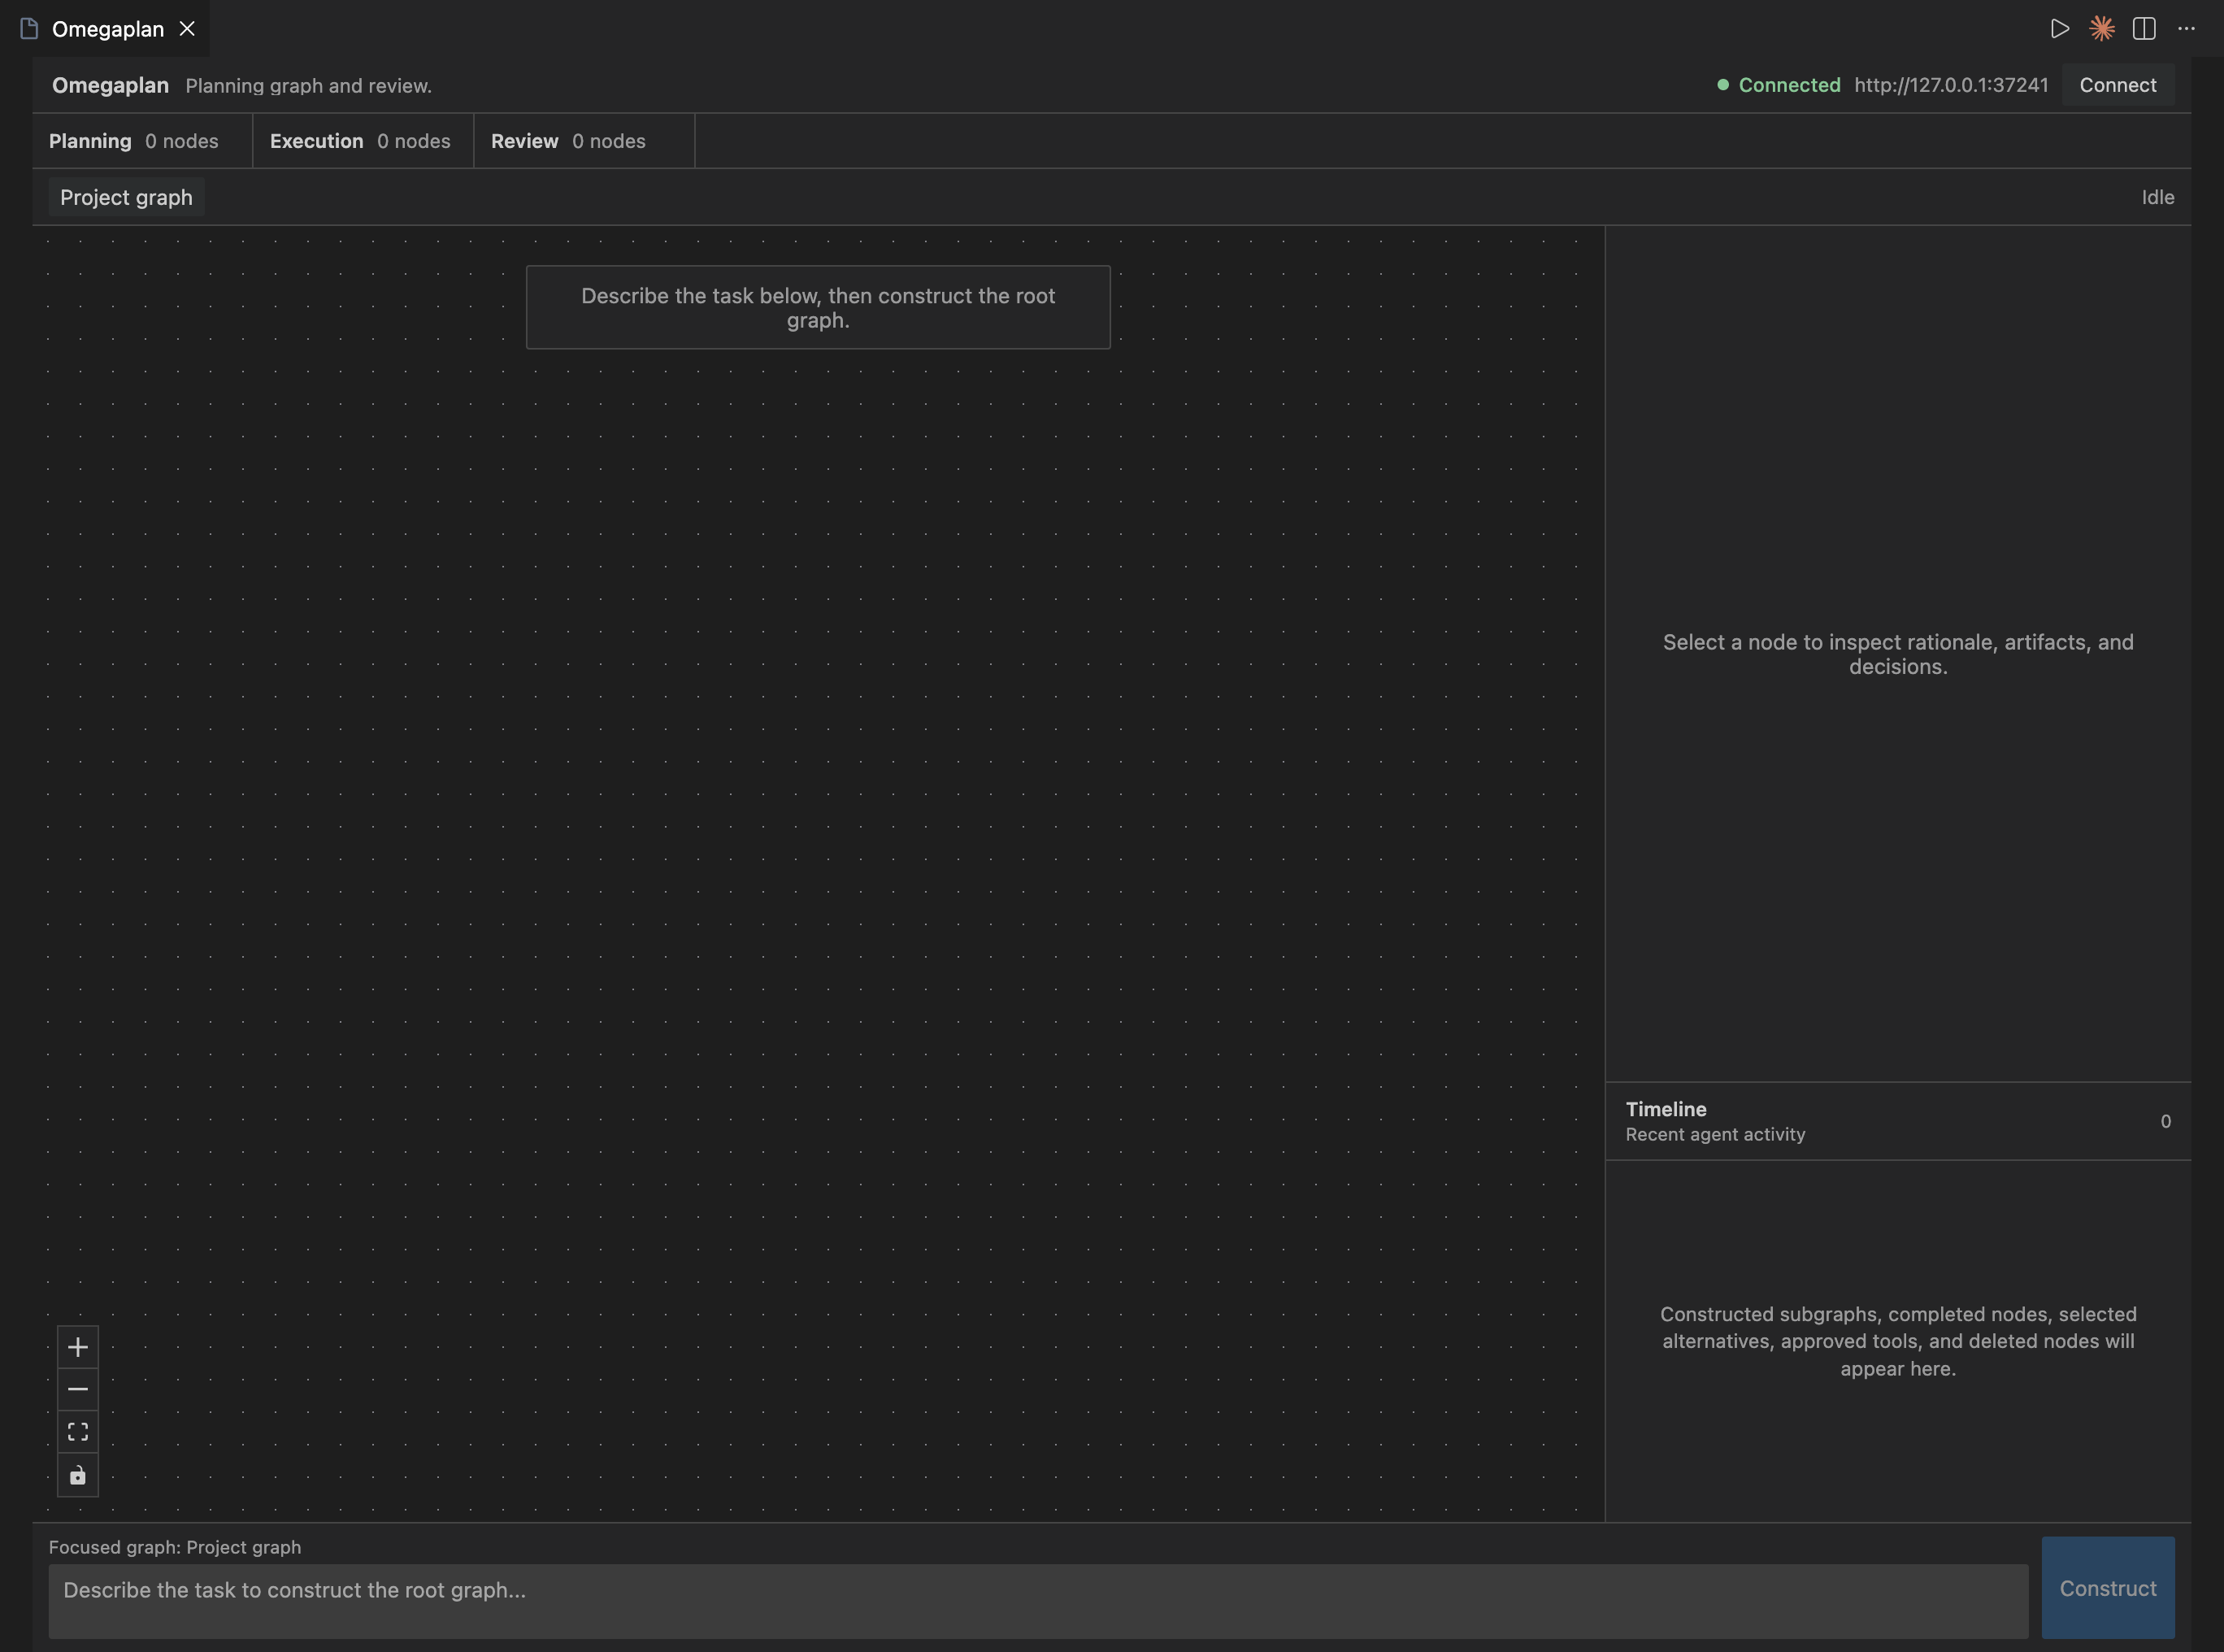The width and height of the screenshot is (2224, 1652).
Task: Switch to the Review section
Action: (567, 141)
